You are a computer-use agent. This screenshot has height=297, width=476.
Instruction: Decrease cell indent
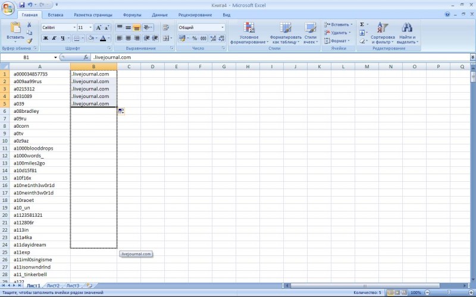point(146,38)
